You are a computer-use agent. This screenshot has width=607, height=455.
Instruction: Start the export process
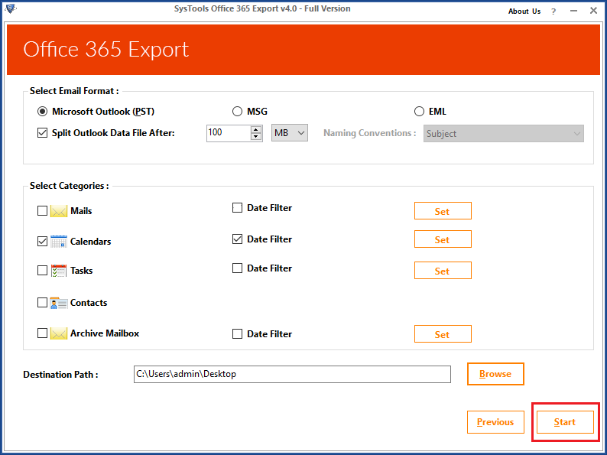click(565, 422)
